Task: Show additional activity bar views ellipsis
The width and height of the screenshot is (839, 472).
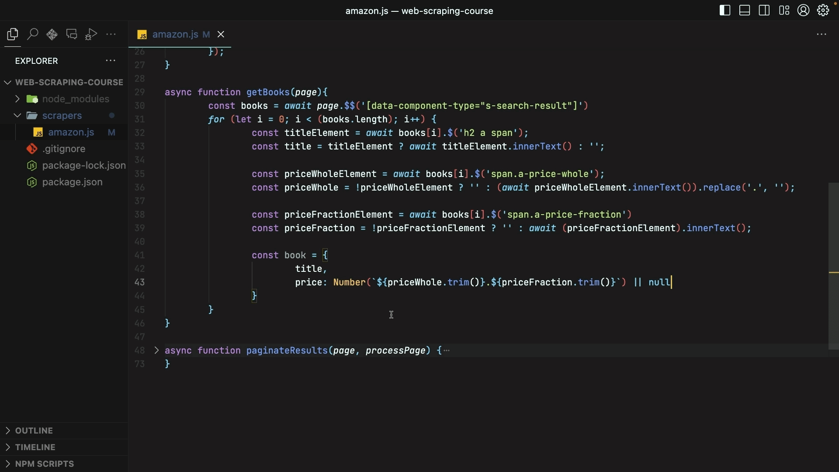Action: (x=111, y=34)
